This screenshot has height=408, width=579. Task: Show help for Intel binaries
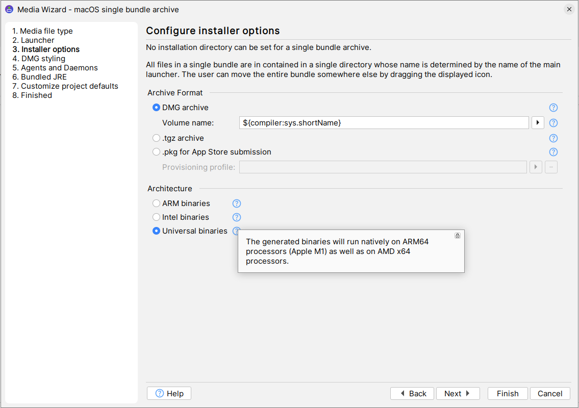(237, 217)
